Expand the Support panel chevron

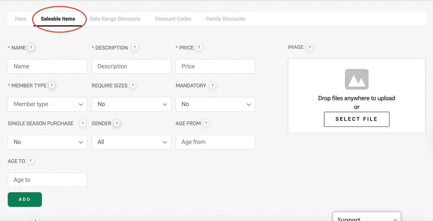pyautogui.click(x=395, y=219)
